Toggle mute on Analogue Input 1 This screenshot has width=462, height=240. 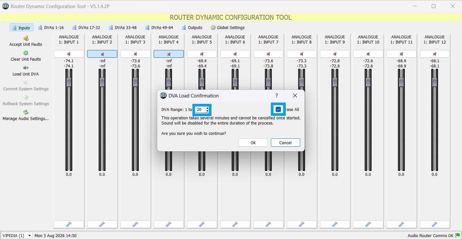coord(69,54)
